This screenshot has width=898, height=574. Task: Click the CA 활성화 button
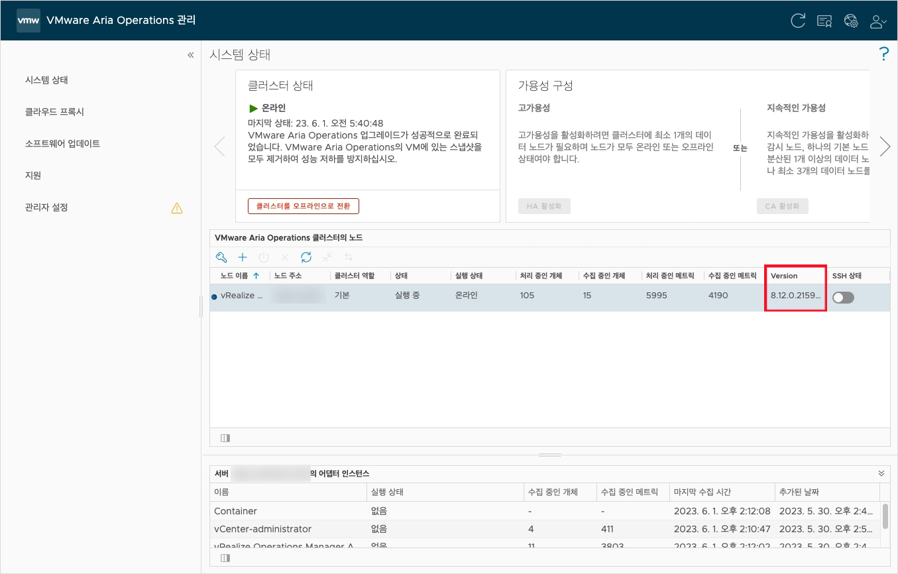[783, 206]
